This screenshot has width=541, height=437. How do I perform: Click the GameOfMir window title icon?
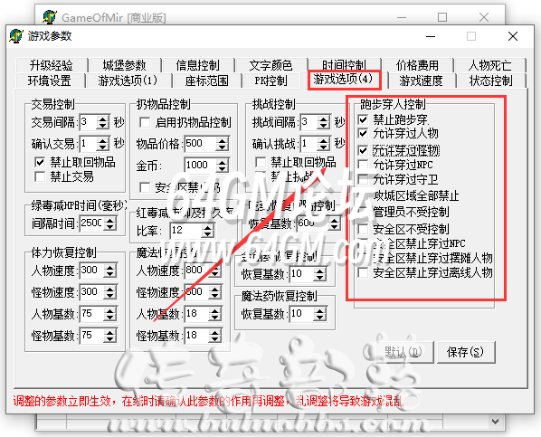pos(50,17)
